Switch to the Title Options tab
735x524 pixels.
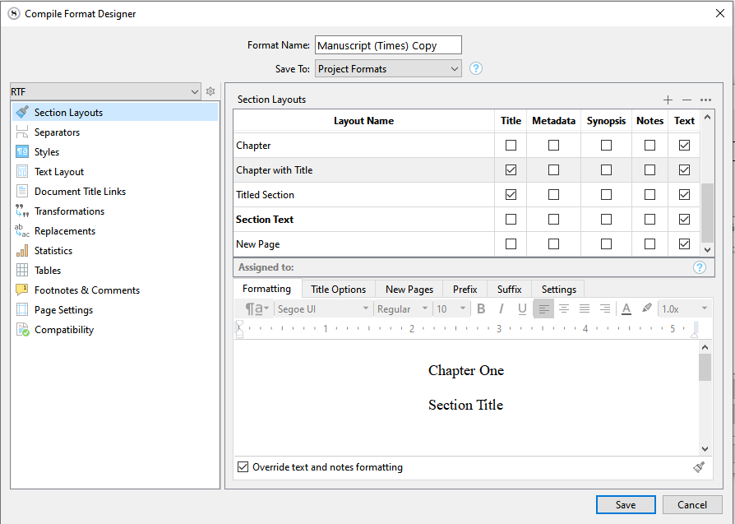(x=338, y=289)
